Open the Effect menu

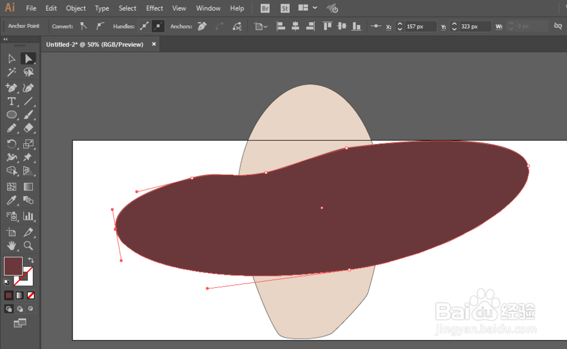[154, 8]
